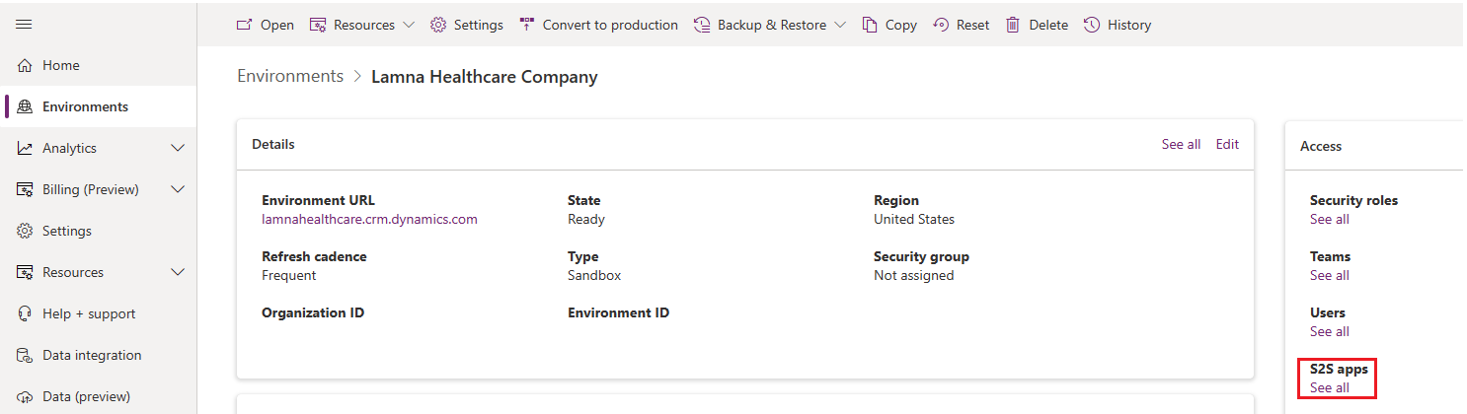Click the Reset icon in toolbar
Image resolution: width=1467 pixels, height=414 pixels.
[x=941, y=25]
